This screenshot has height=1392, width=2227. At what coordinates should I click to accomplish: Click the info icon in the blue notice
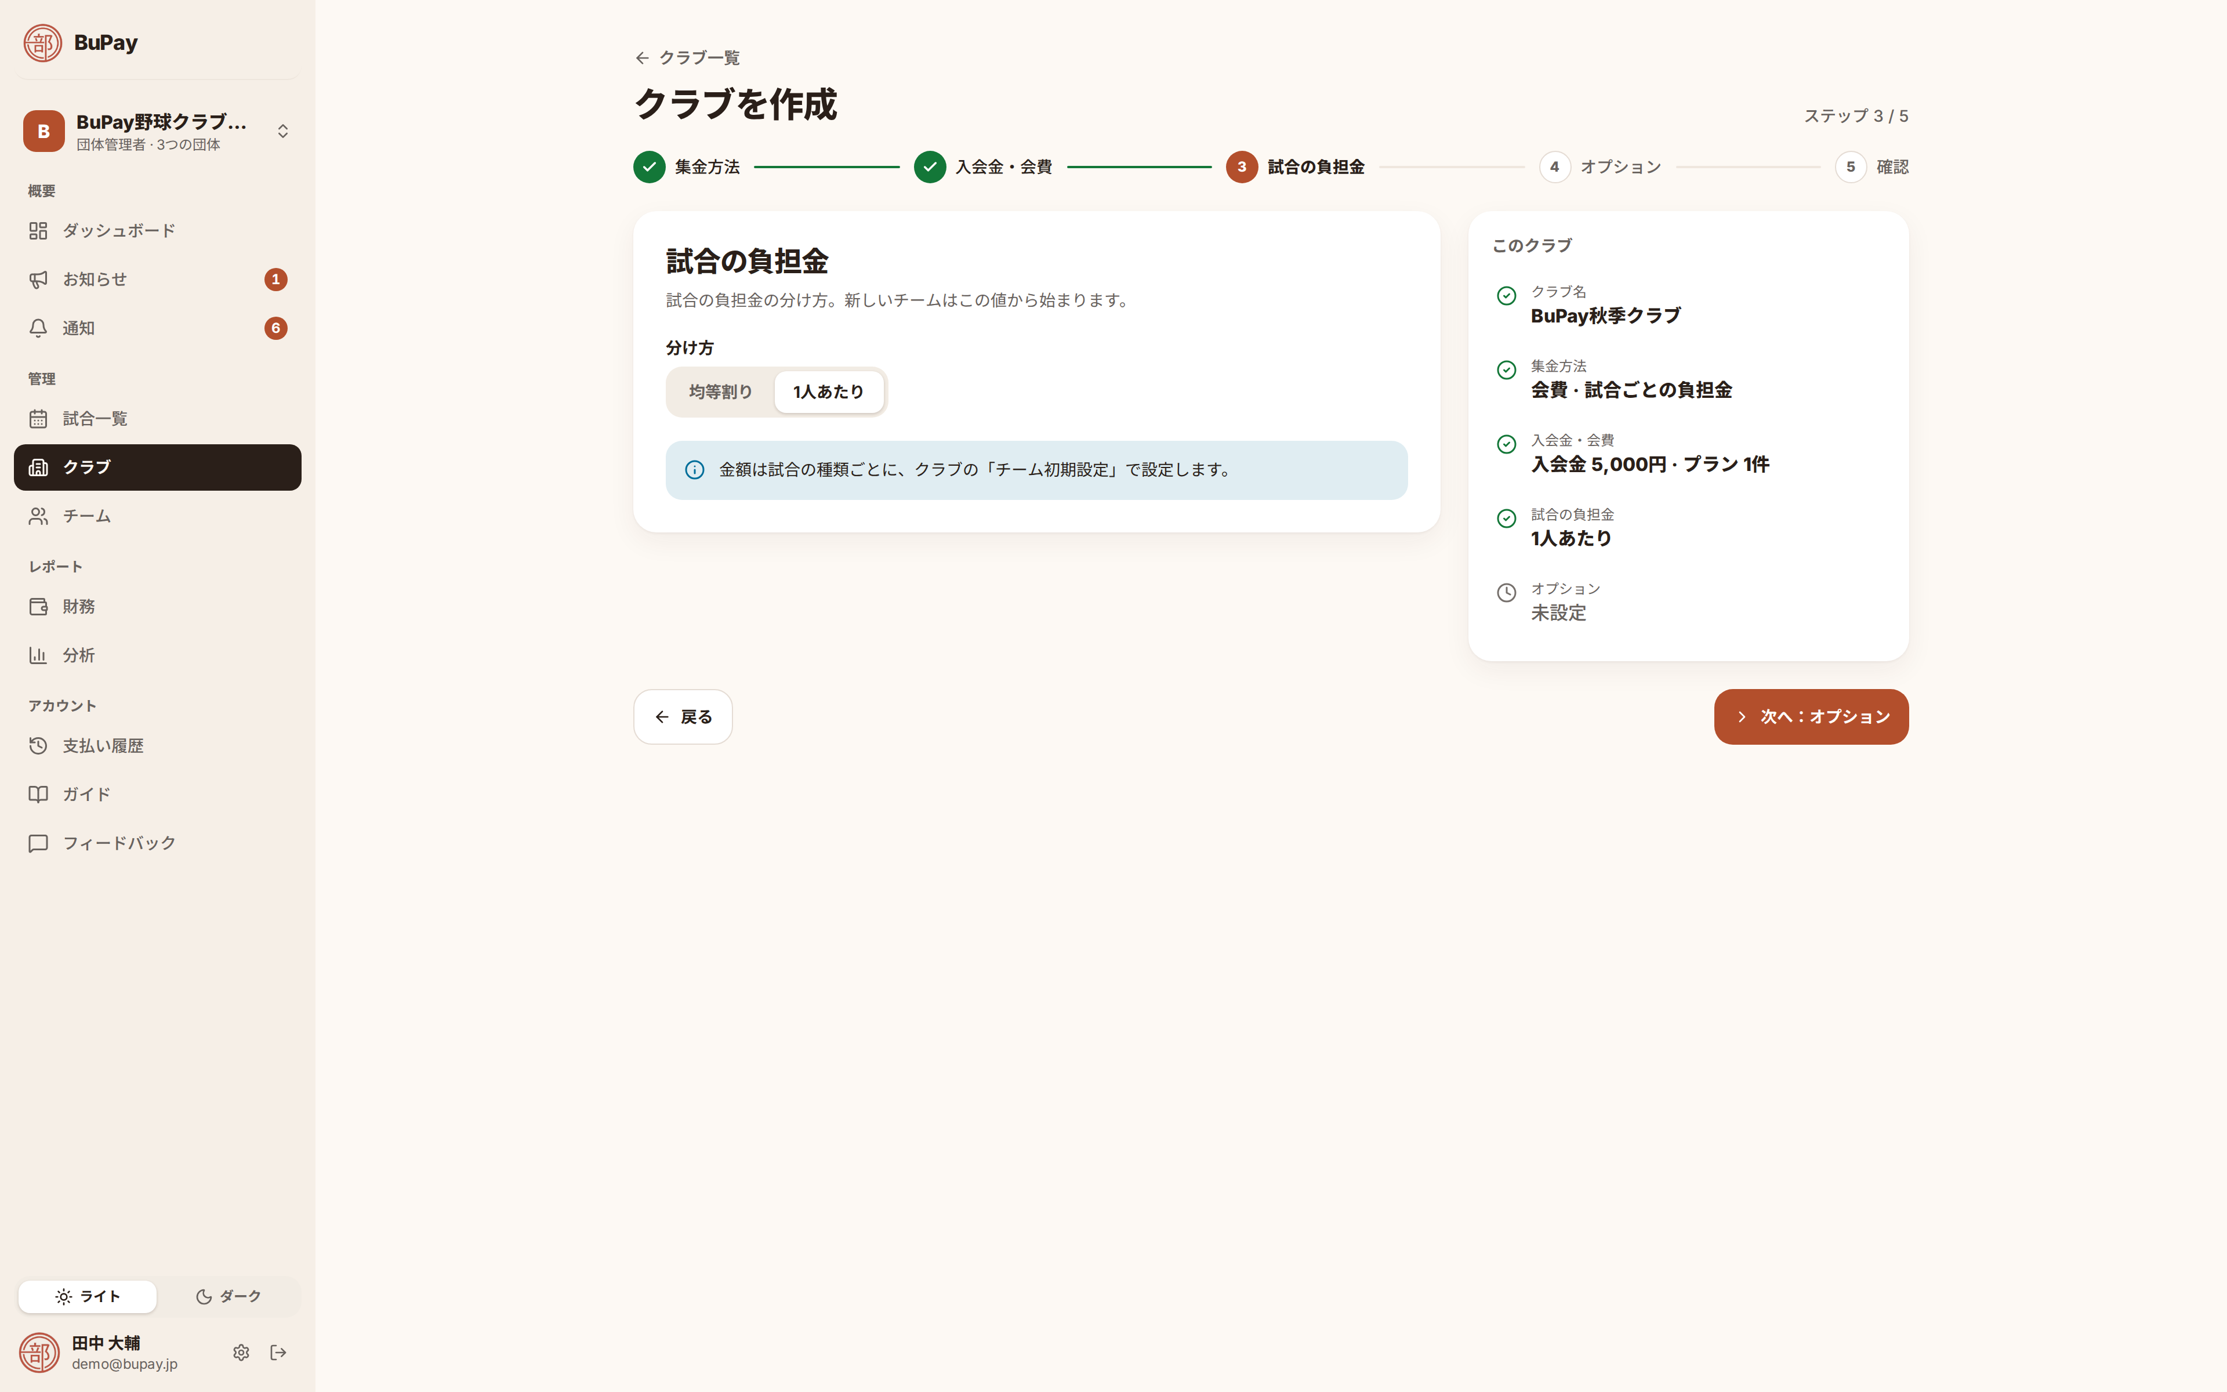tap(695, 470)
